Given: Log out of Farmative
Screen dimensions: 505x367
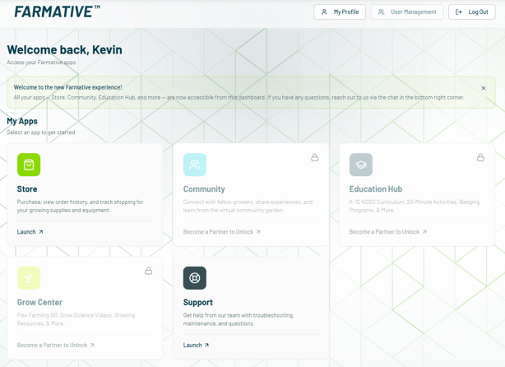Looking at the screenshot, I should [x=472, y=12].
